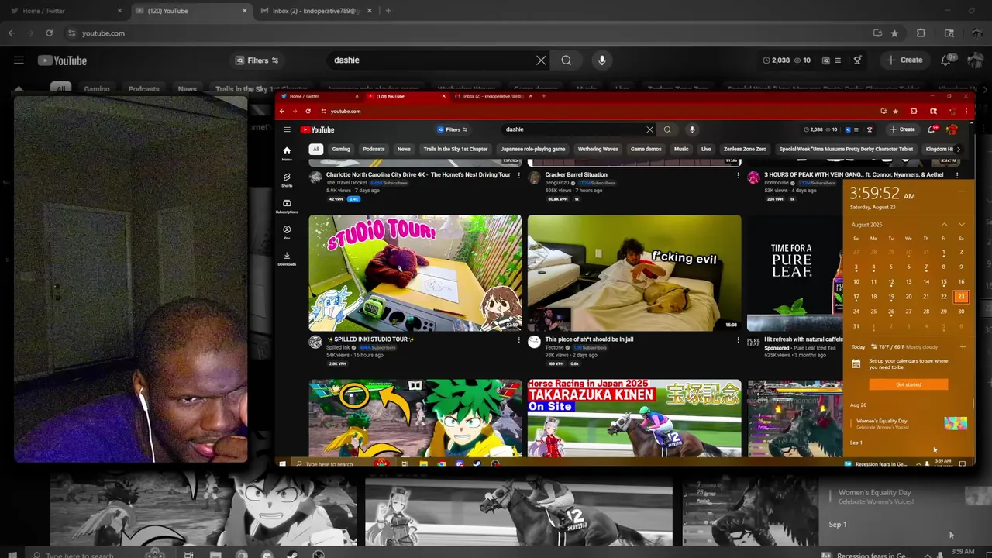Click the search magnifier in inset window
Image resolution: width=992 pixels, height=558 pixels.
[x=667, y=129]
